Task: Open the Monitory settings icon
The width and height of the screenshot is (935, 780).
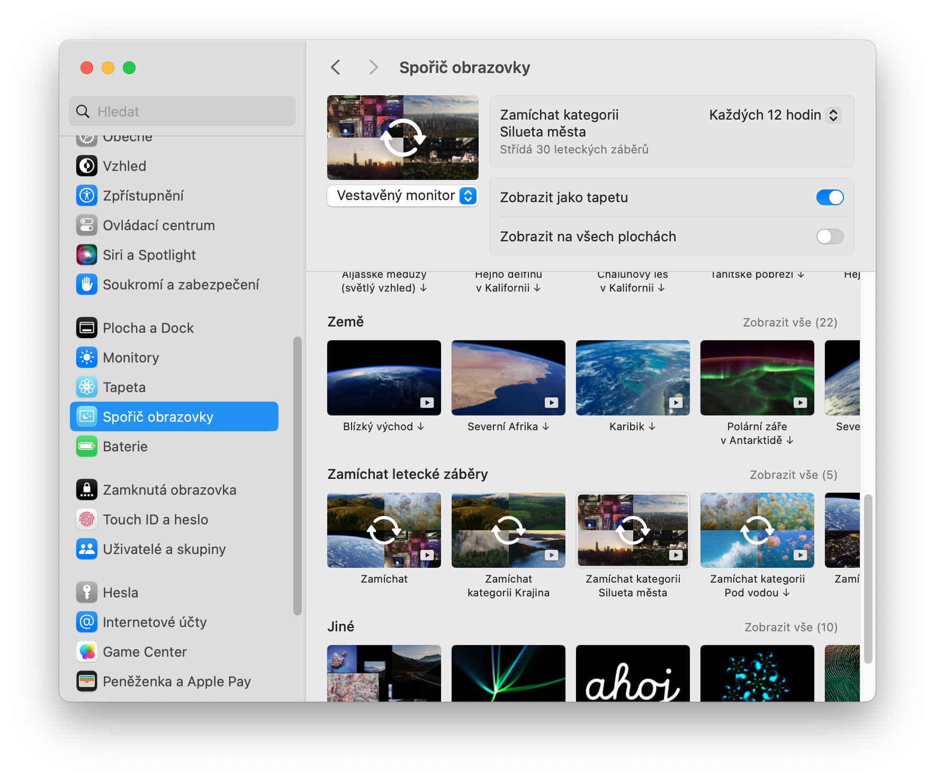Action: [x=87, y=358]
